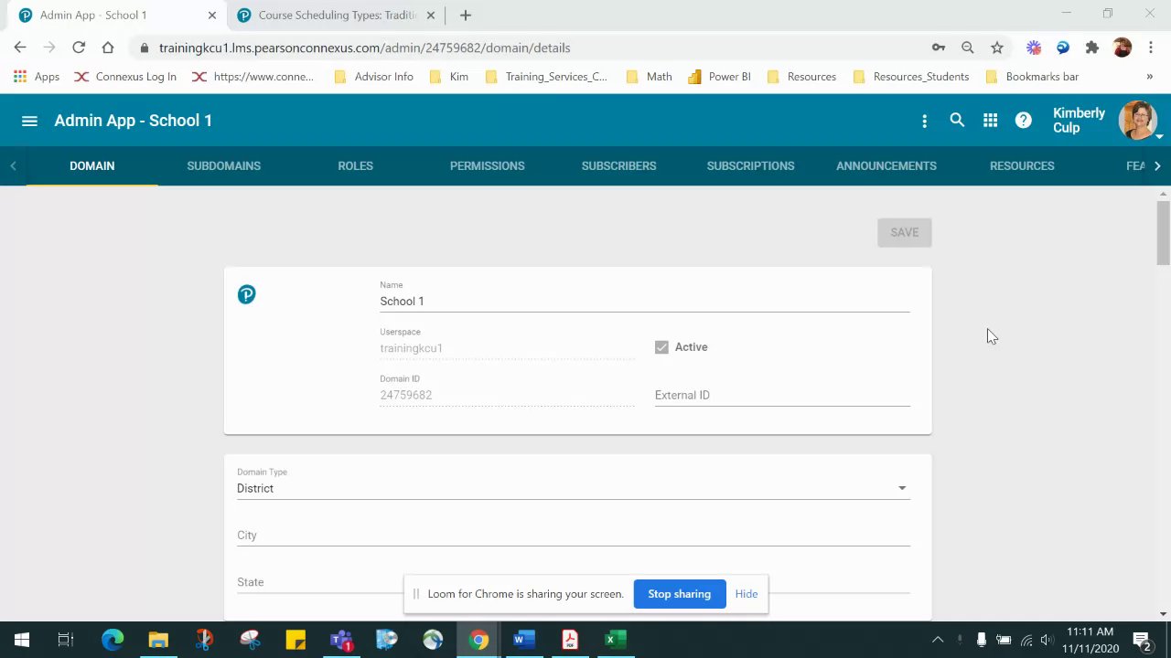The width and height of the screenshot is (1171, 658).
Task: Expand the Domain Type dropdown
Action: click(x=573, y=488)
